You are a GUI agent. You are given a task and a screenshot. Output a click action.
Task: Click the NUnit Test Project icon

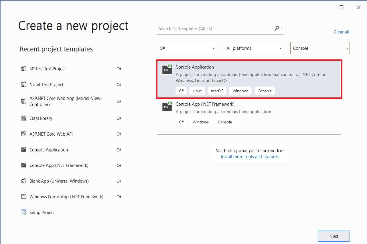click(x=24, y=85)
